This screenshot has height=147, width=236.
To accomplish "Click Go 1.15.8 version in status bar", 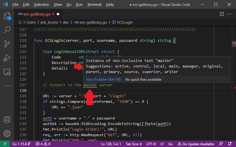I will coord(21,144).
